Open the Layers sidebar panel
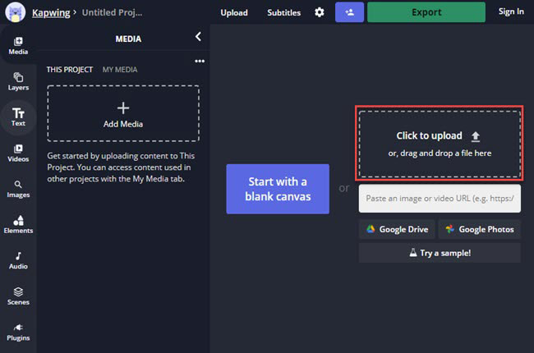This screenshot has width=534, height=353. coord(18,81)
